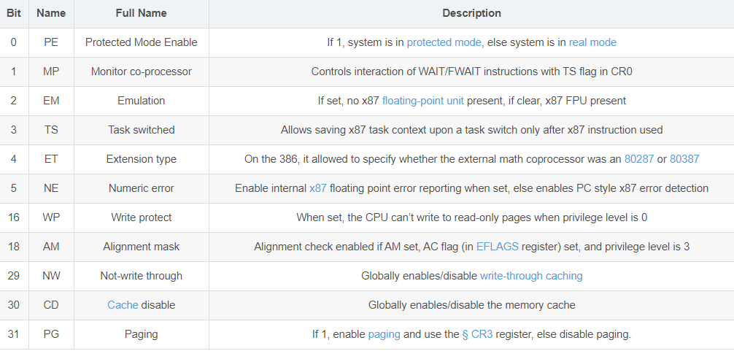Open the "paging" link
This screenshot has width=734, height=351.
tap(384, 334)
